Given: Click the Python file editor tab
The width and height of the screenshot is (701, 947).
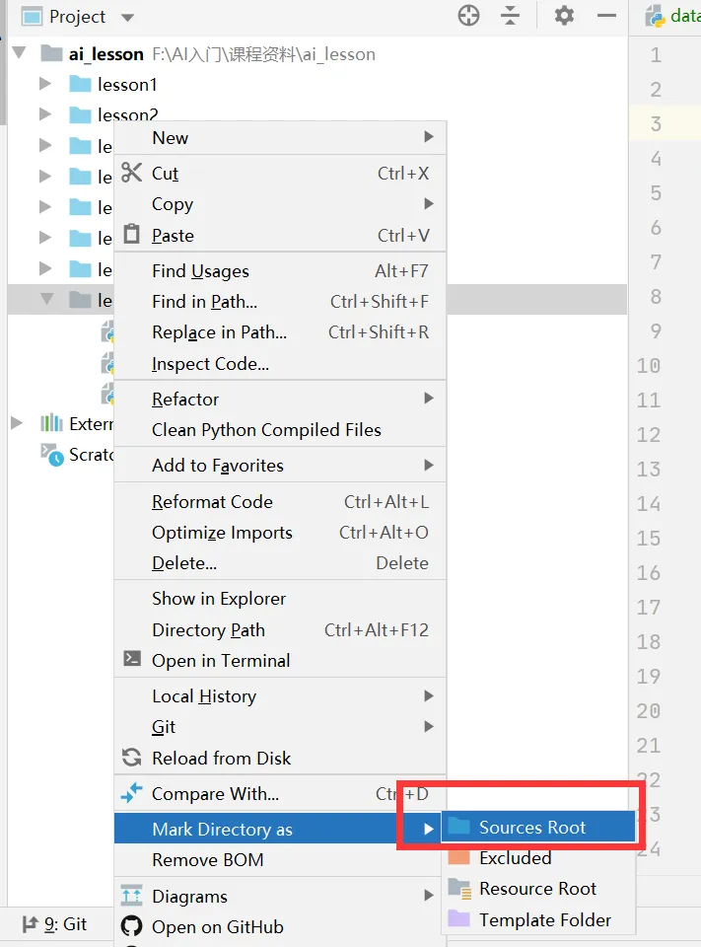Looking at the screenshot, I should point(672,16).
